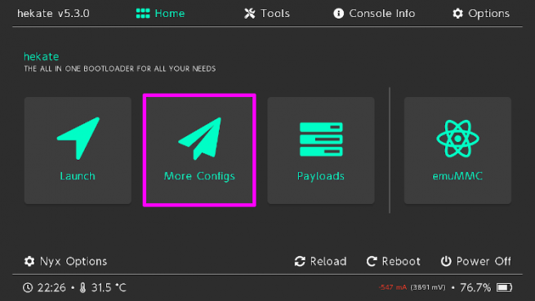The image size is (535, 301).
Task: Click the Reload circular arrows icon
Action: [300, 262]
